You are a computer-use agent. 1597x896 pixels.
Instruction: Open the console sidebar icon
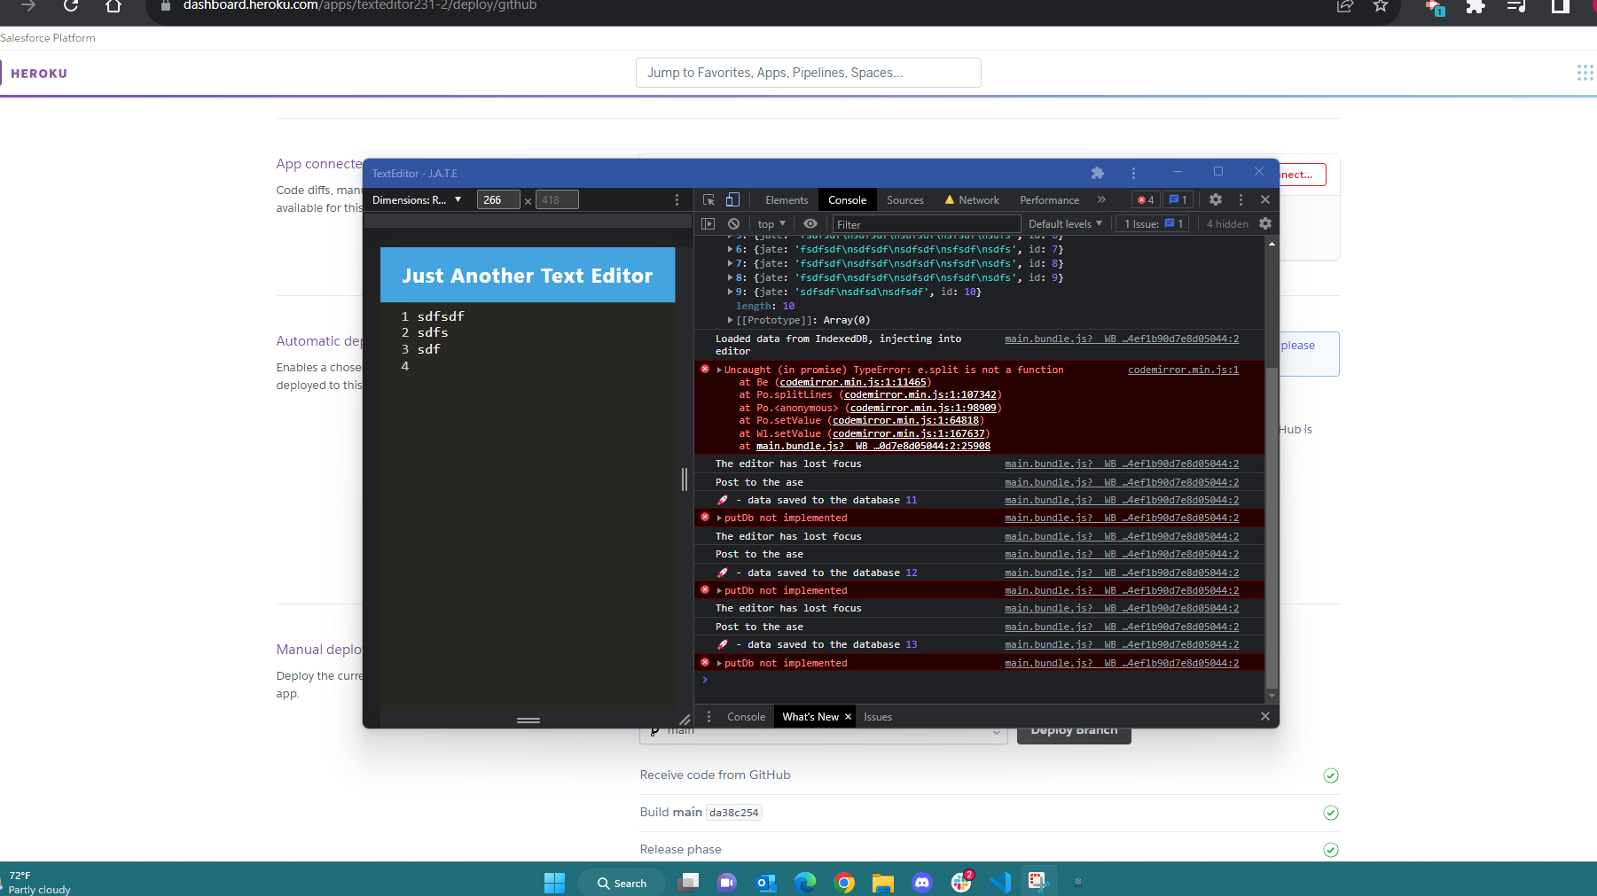[708, 223]
